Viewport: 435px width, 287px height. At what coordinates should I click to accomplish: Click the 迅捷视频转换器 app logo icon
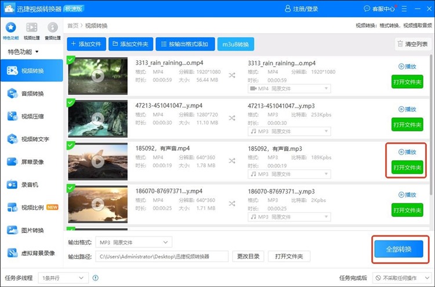point(9,9)
